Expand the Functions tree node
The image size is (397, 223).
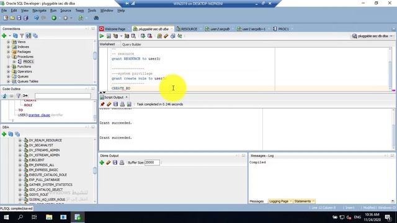[x=8, y=66]
